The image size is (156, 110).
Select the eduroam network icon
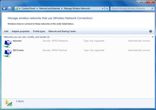pos(8,44)
